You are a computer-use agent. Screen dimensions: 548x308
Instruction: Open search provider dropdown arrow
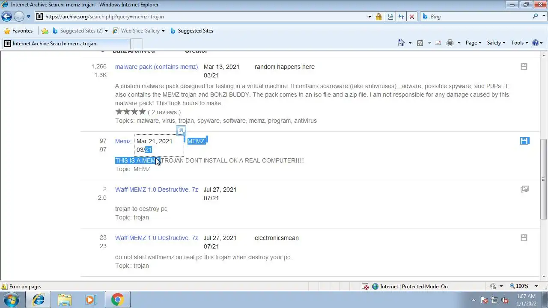544,17
